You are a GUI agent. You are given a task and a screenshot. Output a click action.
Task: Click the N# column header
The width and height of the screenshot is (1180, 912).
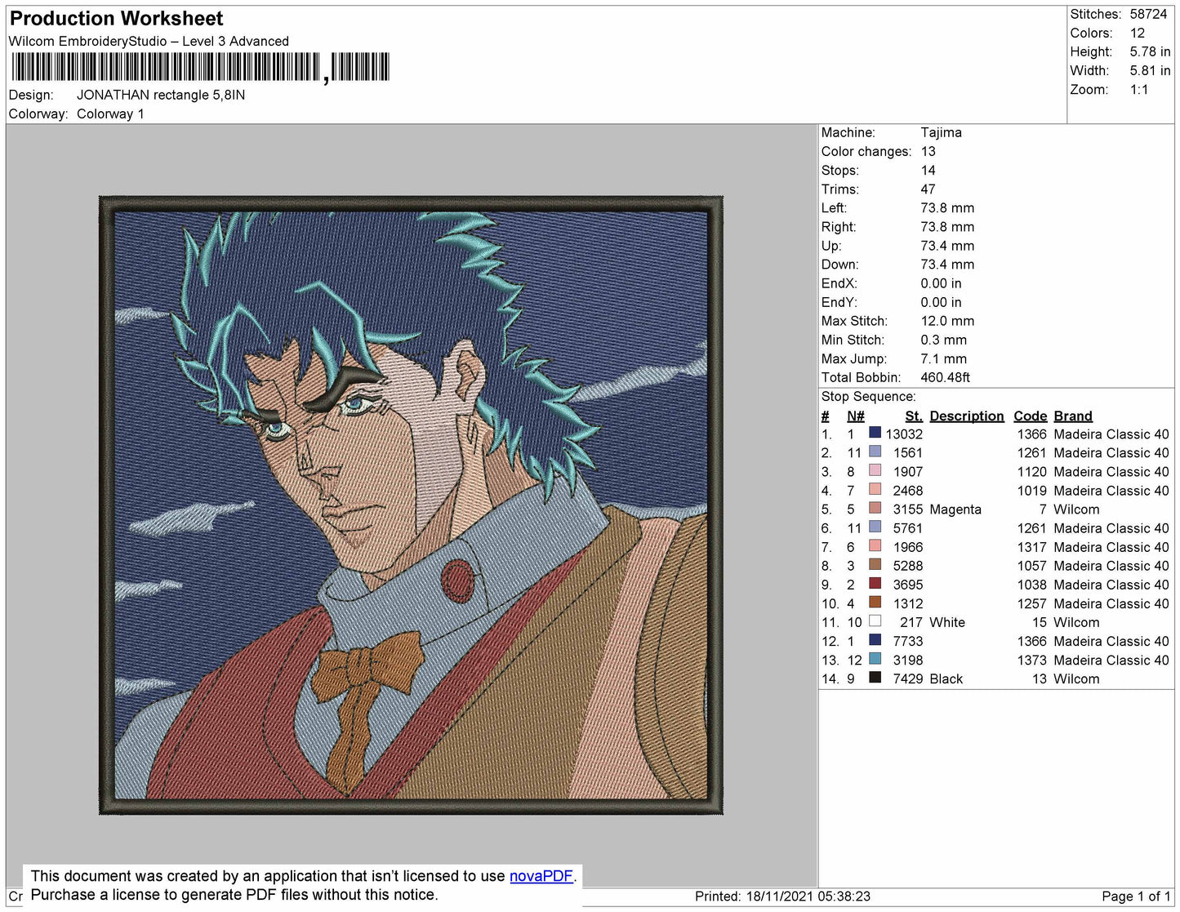click(x=855, y=416)
